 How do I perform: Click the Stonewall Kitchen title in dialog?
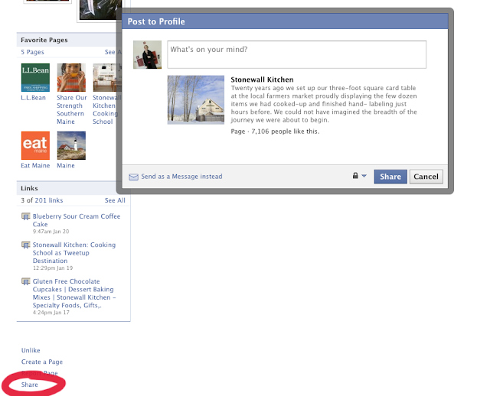tap(262, 80)
